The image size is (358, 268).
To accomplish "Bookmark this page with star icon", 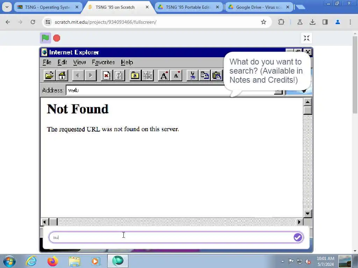I will (x=264, y=22).
